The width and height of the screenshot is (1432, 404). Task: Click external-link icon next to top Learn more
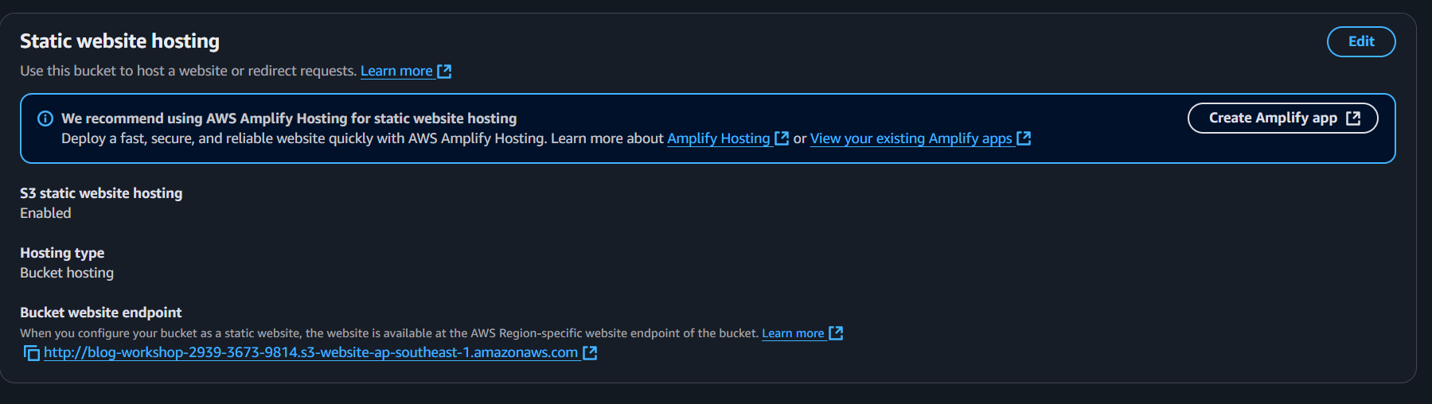(x=444, y=72)
